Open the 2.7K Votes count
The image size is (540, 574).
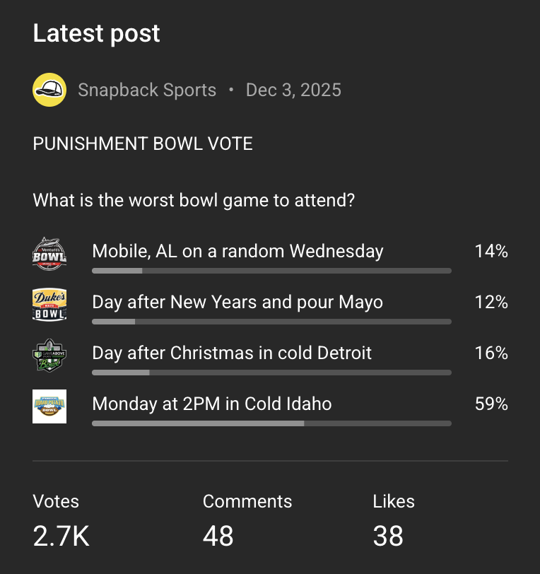pos(61,536)
